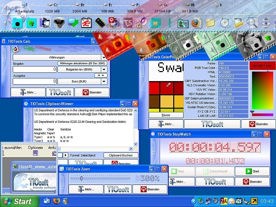Click Clipboard löschen button

pos(121,155)
